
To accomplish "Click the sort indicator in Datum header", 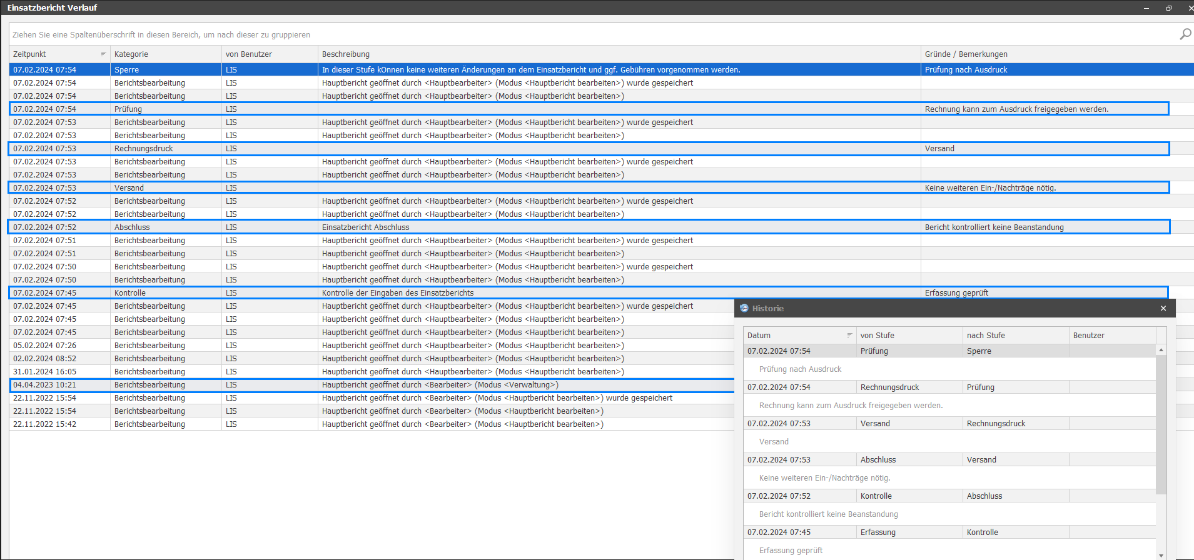I will pos(849,336).
